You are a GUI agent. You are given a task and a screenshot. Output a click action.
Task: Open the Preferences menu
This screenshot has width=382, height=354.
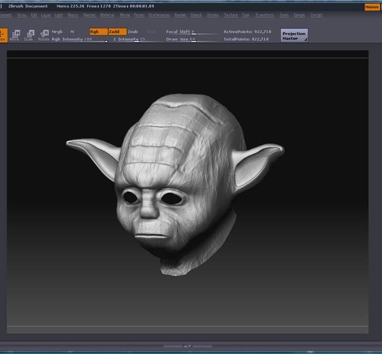159,15
